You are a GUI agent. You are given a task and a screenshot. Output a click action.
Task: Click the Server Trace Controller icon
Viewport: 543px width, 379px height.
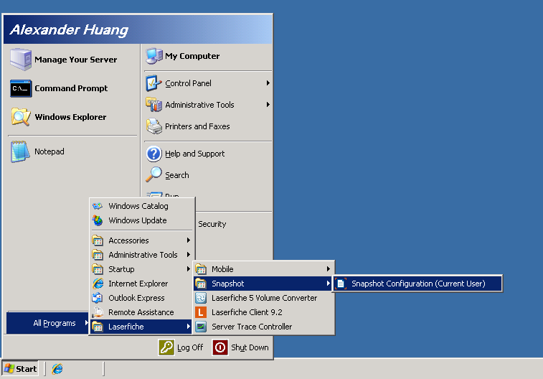201,327
